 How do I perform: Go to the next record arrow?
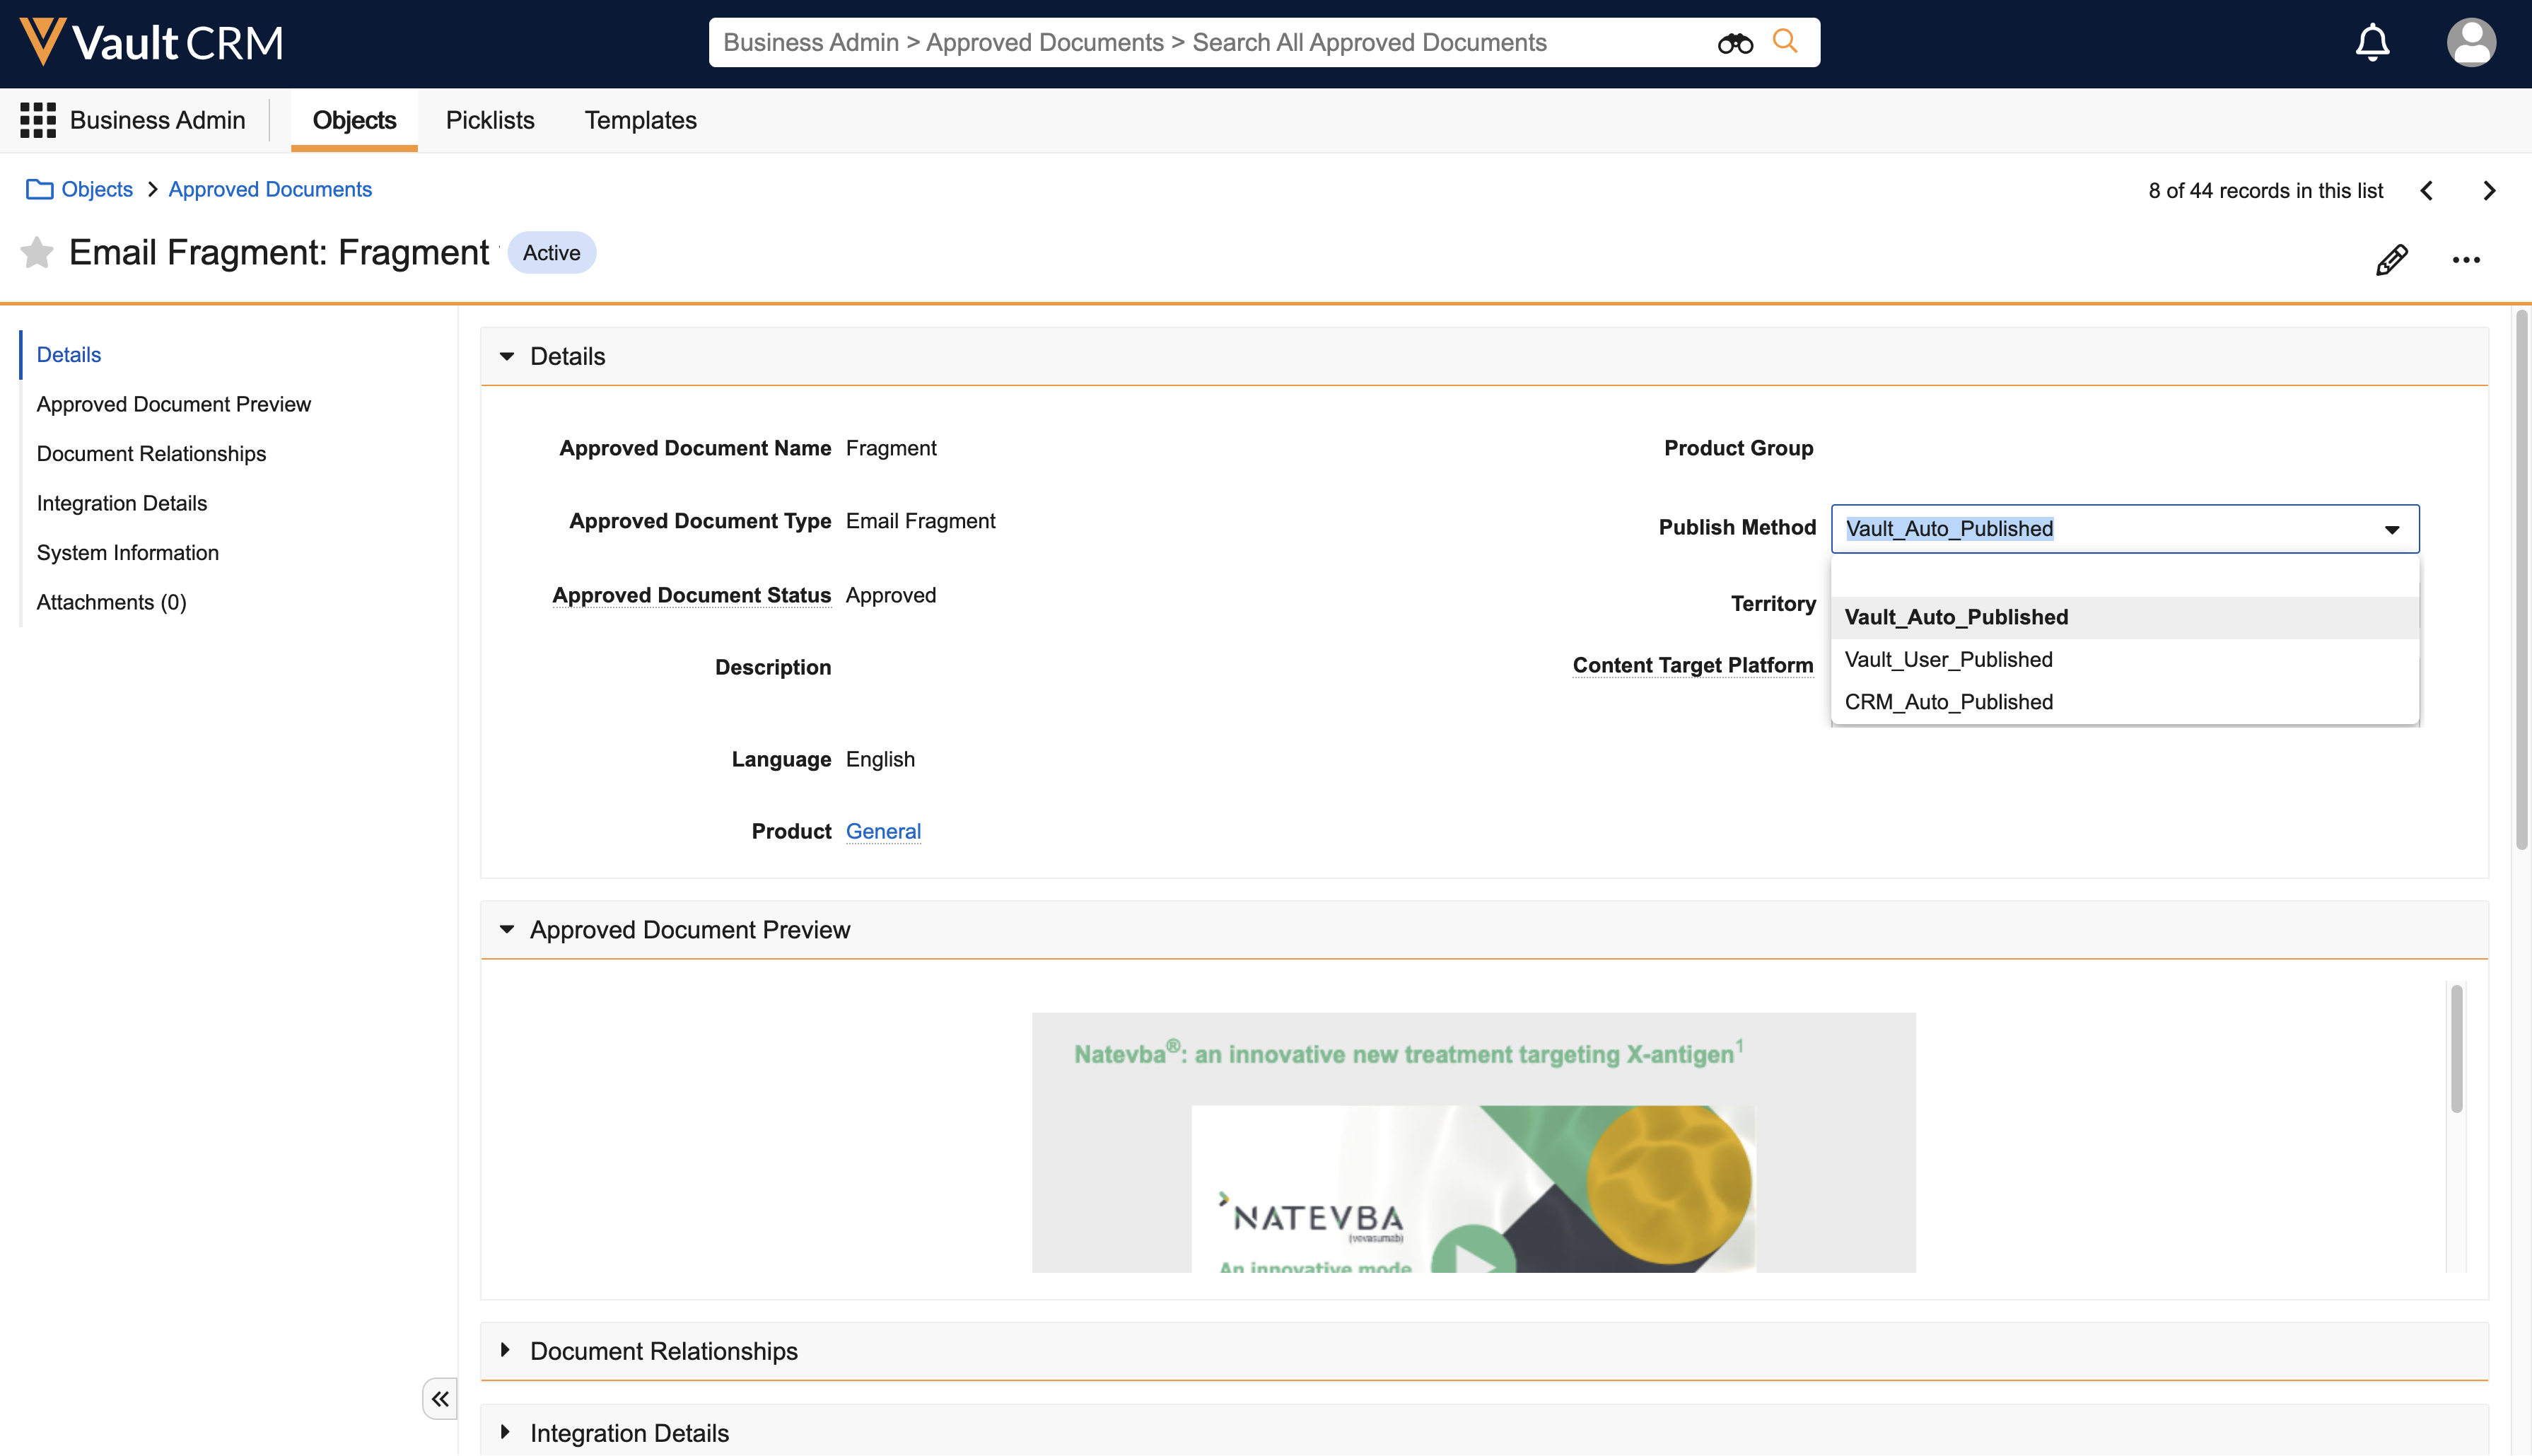2488,191
